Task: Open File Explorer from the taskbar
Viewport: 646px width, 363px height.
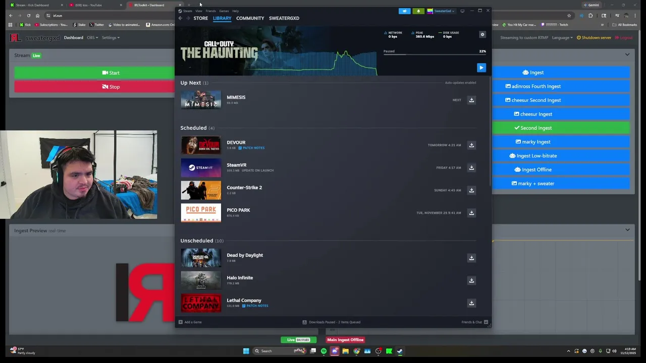Action: tap(345, 351)
